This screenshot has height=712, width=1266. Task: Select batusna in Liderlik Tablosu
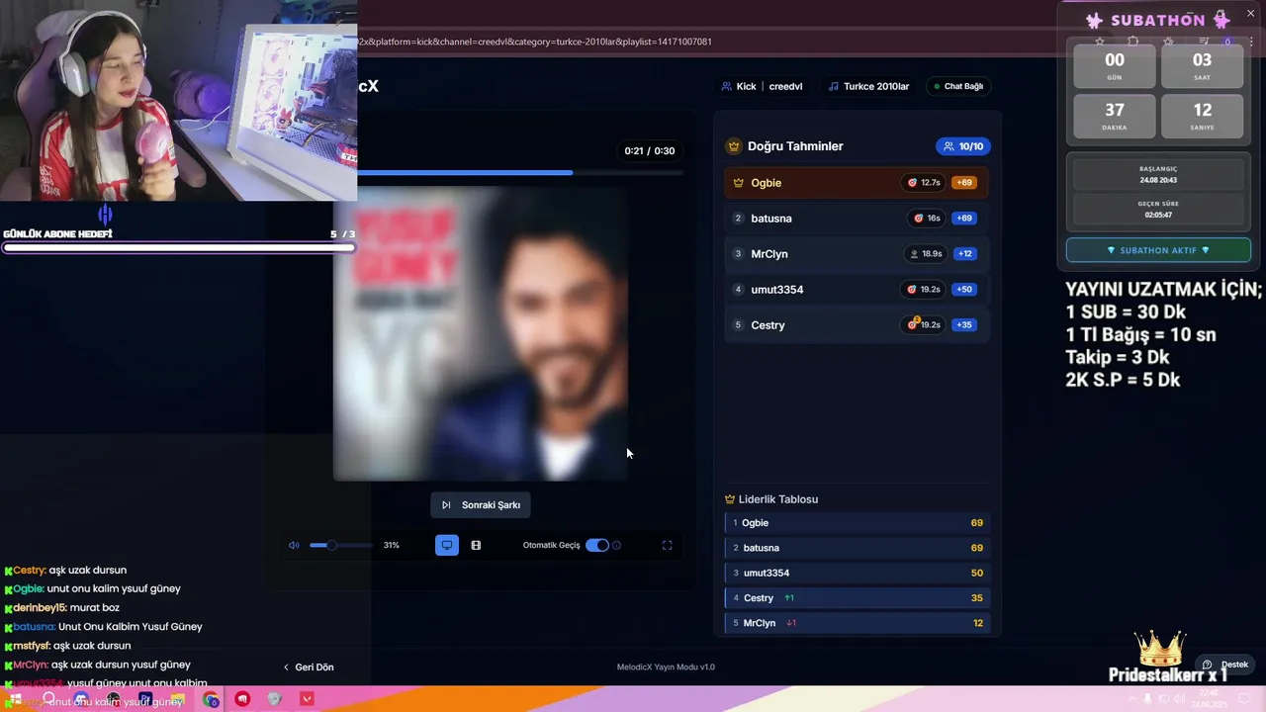tap(857, 548)
